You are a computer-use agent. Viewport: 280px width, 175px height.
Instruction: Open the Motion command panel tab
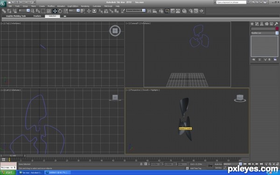point(266,24)
